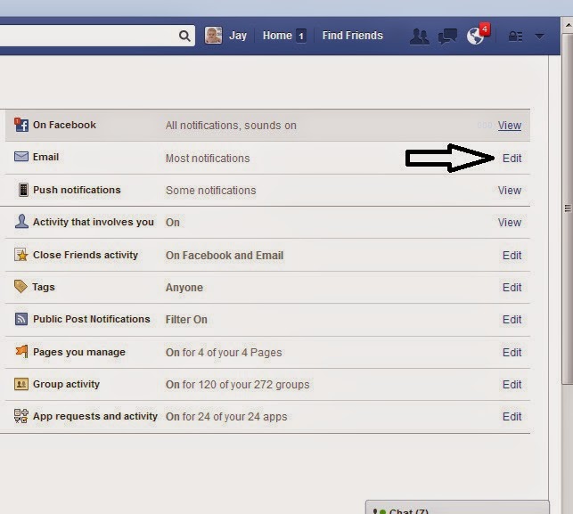Edit Public Post Notifications settings
This screenshot has width=573, height=514.
(x=512, y=320)
